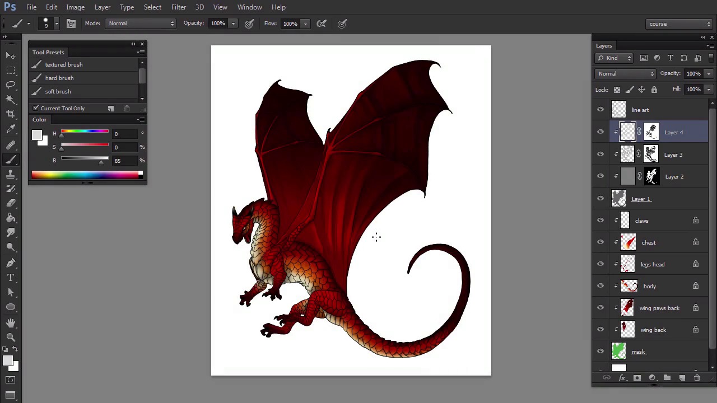
Task: Open the Window menu
Action: (249, 7)
